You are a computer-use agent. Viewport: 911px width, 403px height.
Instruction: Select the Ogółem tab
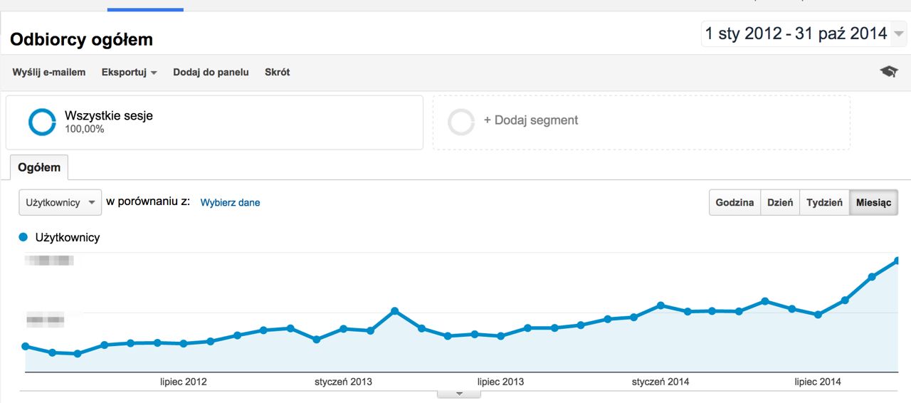(x=39, y=167)
